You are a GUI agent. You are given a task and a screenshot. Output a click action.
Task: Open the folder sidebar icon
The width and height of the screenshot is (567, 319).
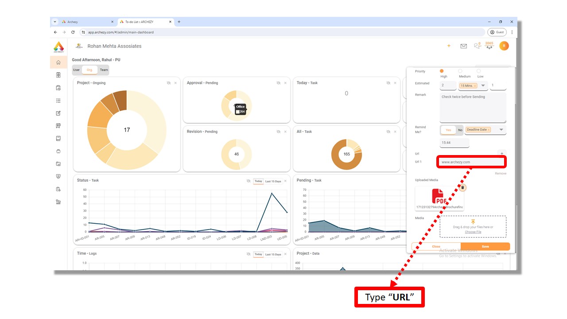tap(58, 163)
